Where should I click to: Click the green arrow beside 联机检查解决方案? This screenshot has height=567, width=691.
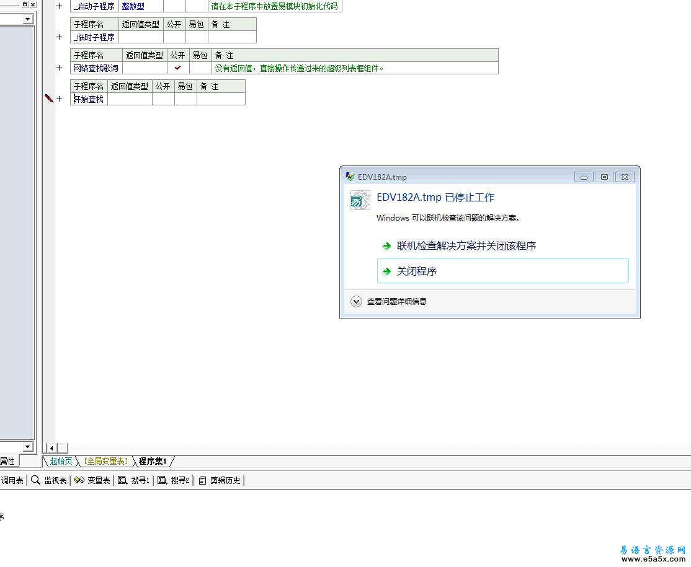[x=386, y=245]
